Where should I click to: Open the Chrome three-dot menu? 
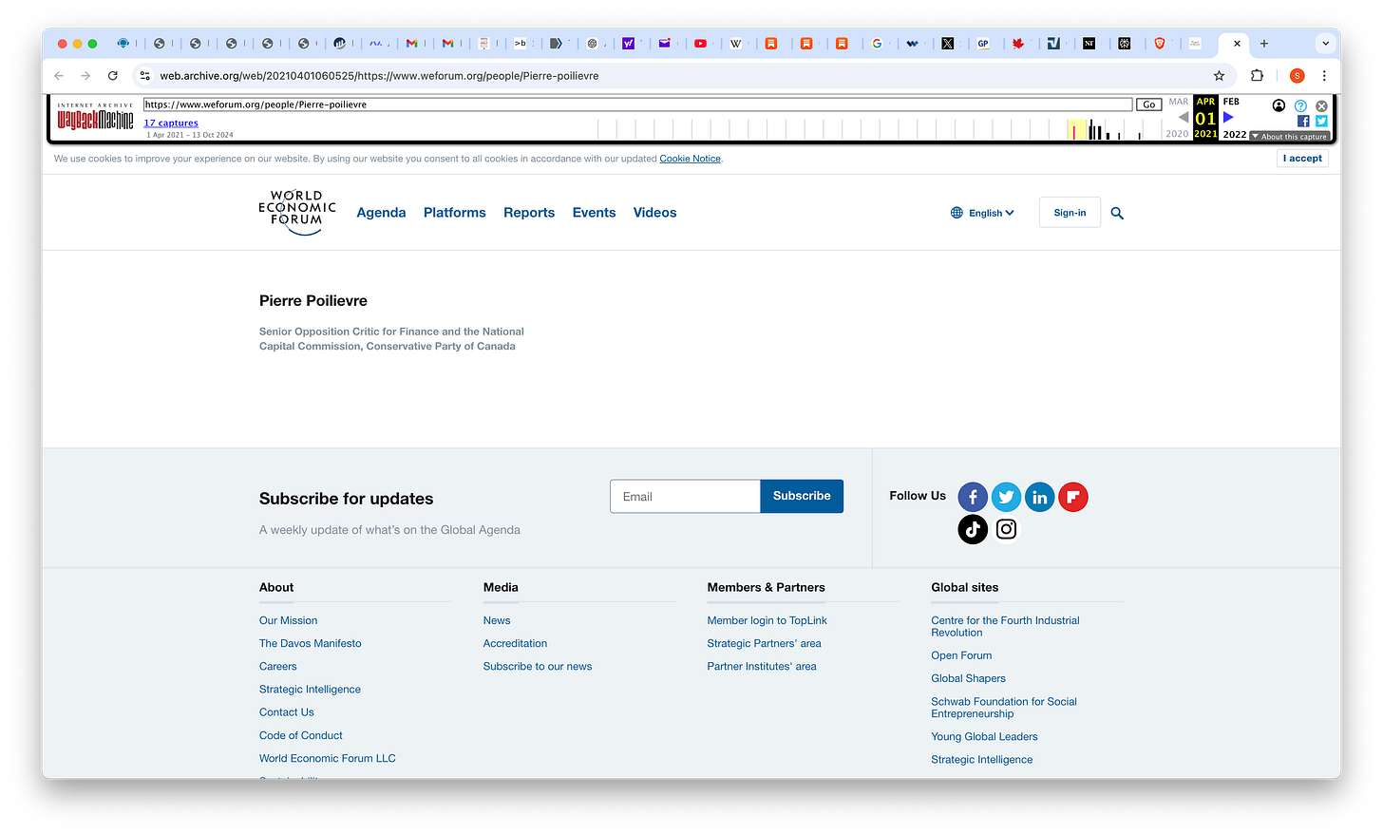pos(1324,76)
